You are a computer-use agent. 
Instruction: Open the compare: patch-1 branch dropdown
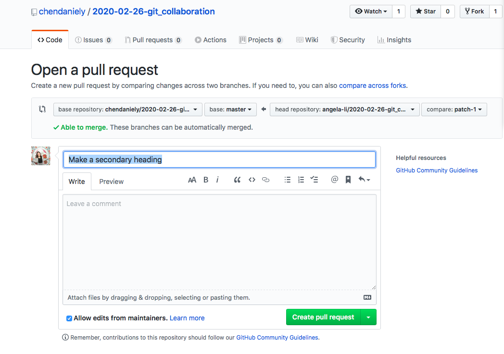pos(454,110)
